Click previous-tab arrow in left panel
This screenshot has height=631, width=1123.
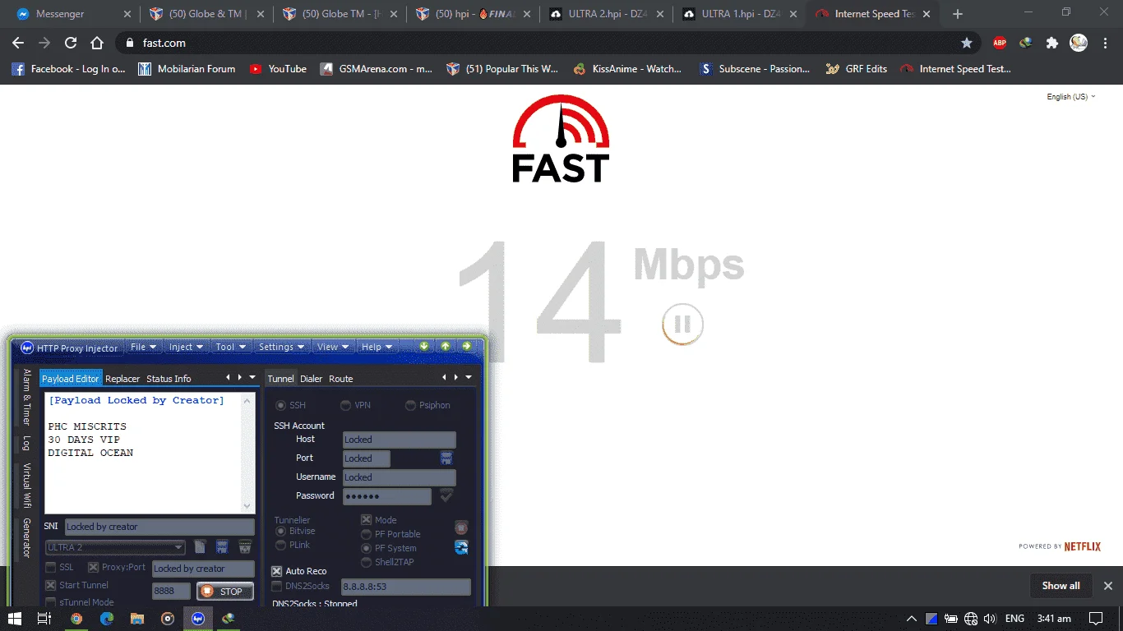pyautogui.click(x=229, y=377)
